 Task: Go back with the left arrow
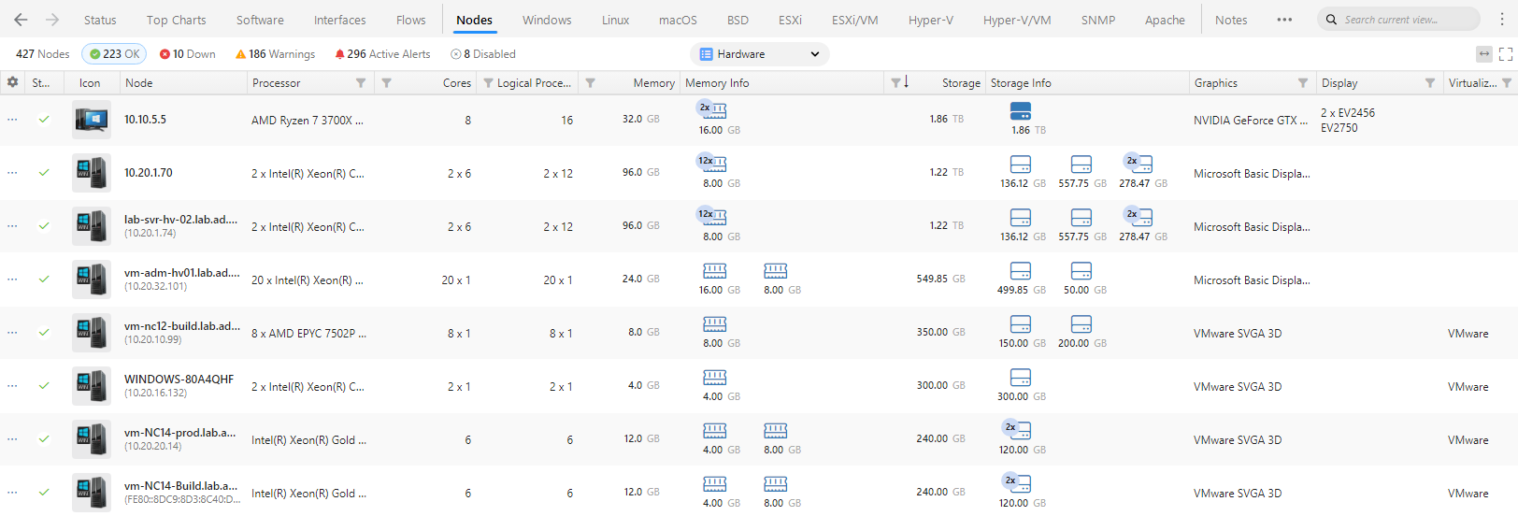(x=21, y=20)
